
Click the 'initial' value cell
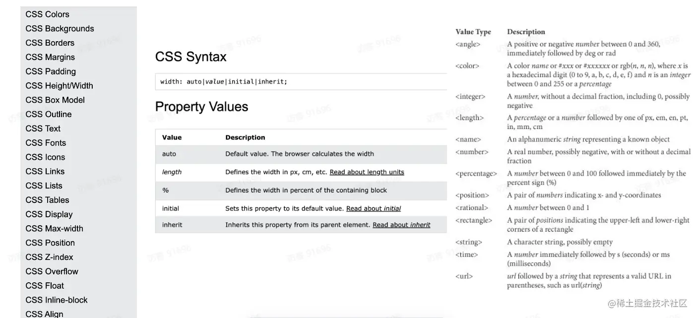coord(171,208)
